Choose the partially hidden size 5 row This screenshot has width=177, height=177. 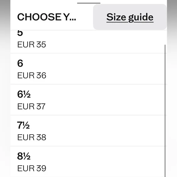click(88, 42)
